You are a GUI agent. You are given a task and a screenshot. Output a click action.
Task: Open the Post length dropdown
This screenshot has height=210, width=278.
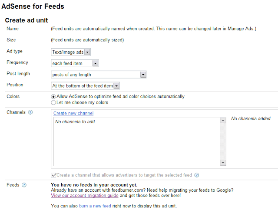pyautogui.click(x=99, y=75)
